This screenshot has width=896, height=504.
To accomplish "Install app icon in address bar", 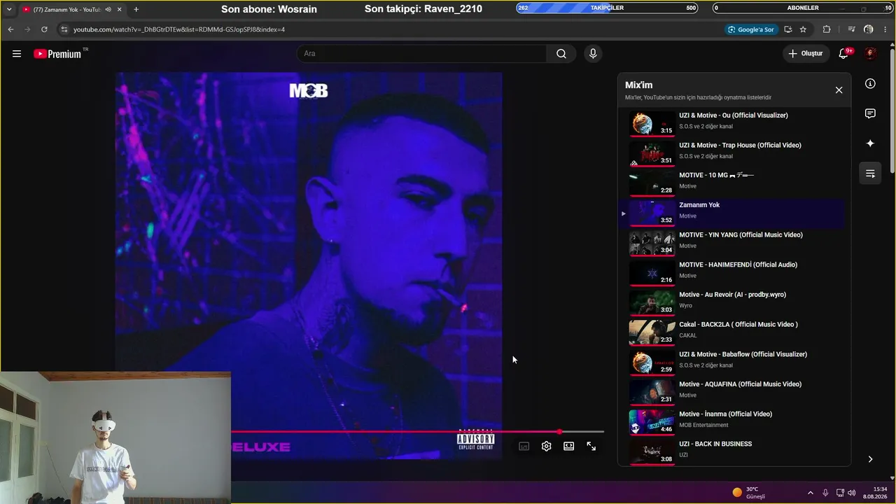I will tap(788, 29).
